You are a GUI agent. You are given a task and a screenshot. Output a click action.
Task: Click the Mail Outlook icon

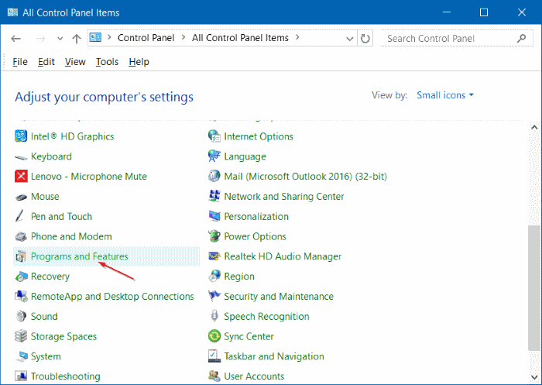pos(214,176)
